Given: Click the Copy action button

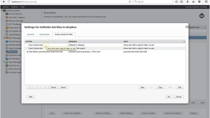Looking at the screenshot, I should (160, 88).
